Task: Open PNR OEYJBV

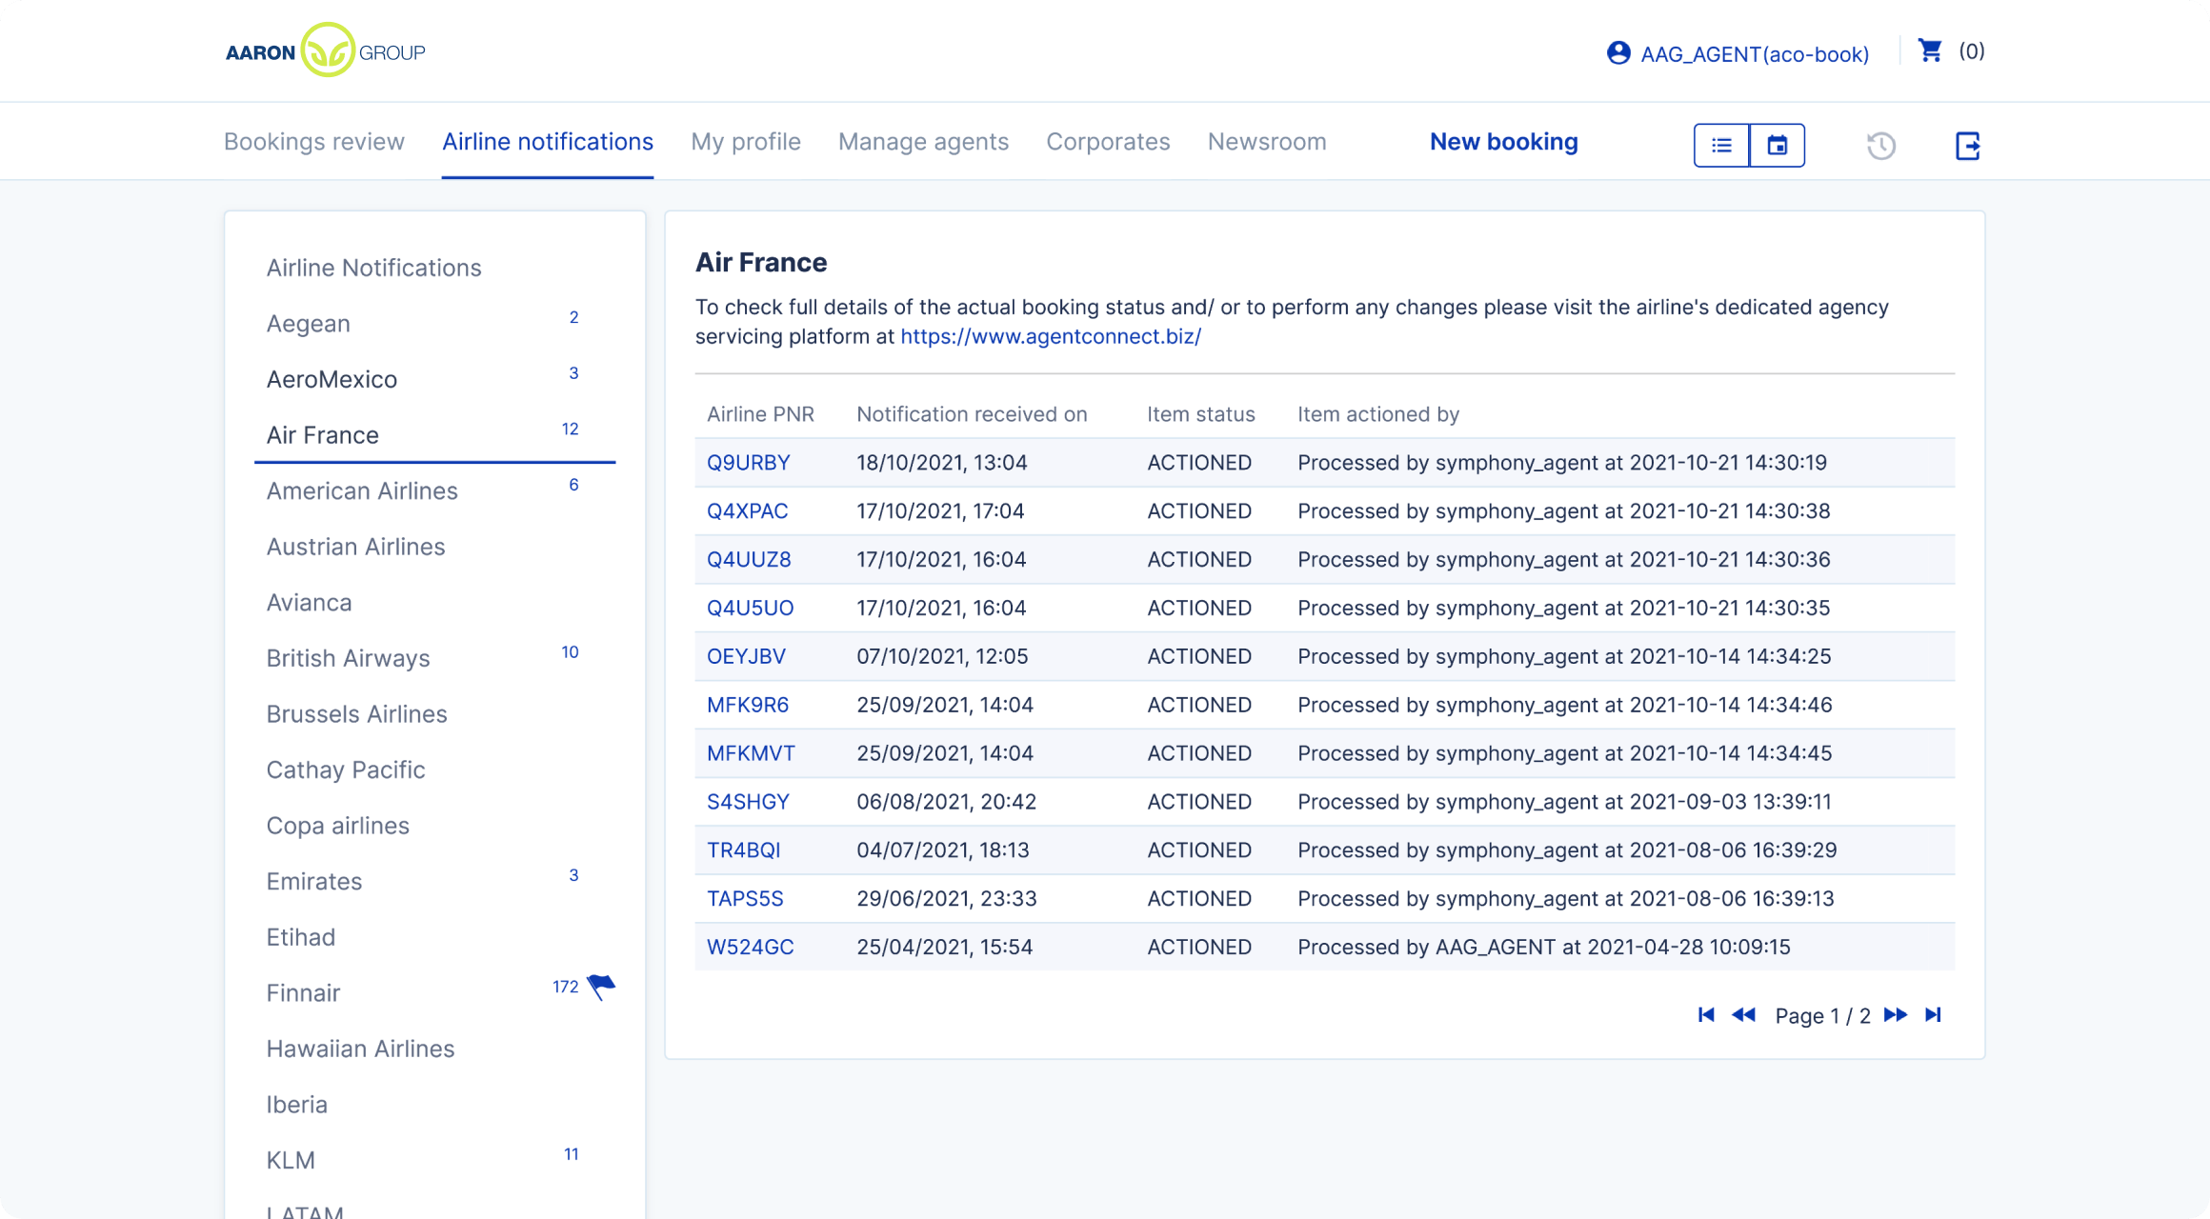Action: pos(747,657)
